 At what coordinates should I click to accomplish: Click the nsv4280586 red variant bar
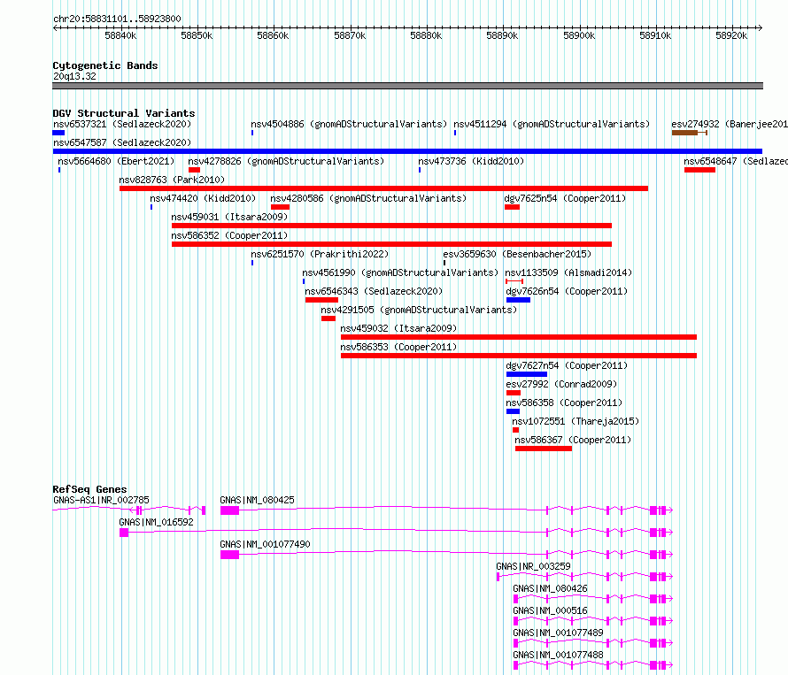(280, 207)
